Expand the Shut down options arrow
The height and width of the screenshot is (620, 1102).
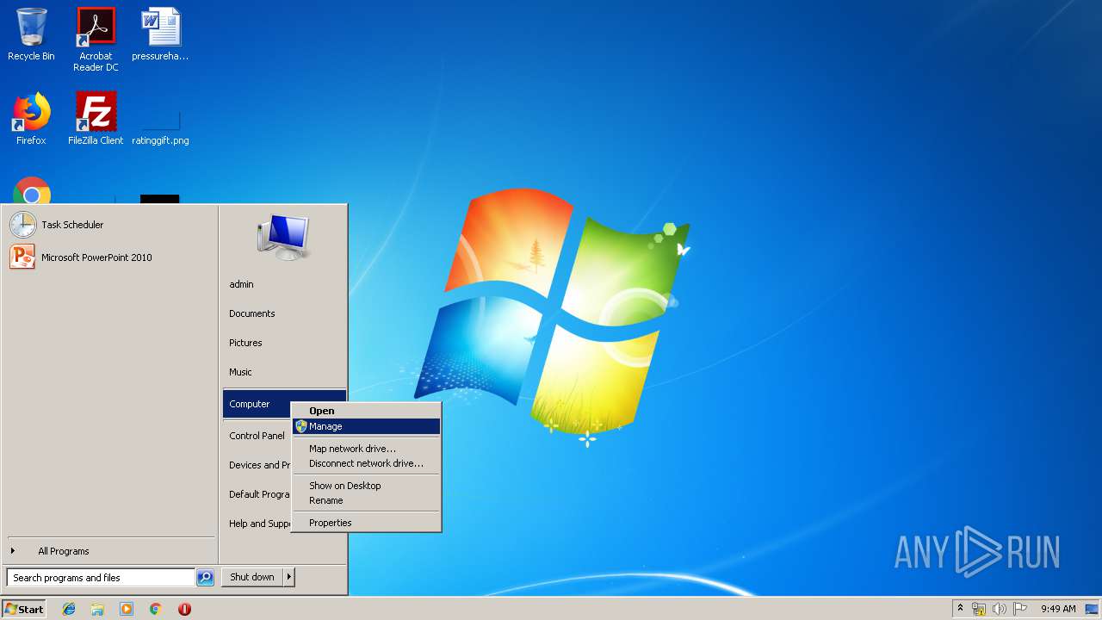[289, 577]
